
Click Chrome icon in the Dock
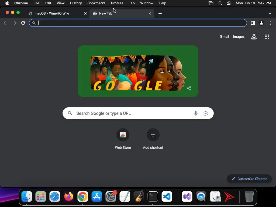83,196
